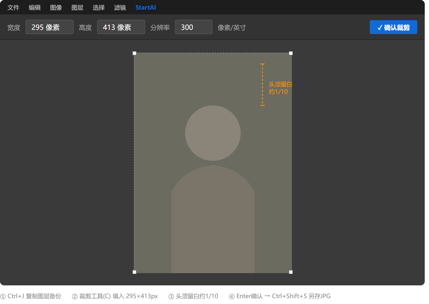Click the head circle in the portrait
429x304 pixels.
point(213,133)
